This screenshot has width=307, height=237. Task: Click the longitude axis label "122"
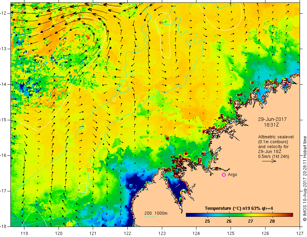point(128,233)
